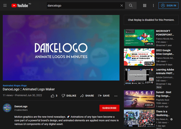Open the #logo hashtag link
Screen dimensions: 181x129
coord(24,86)
